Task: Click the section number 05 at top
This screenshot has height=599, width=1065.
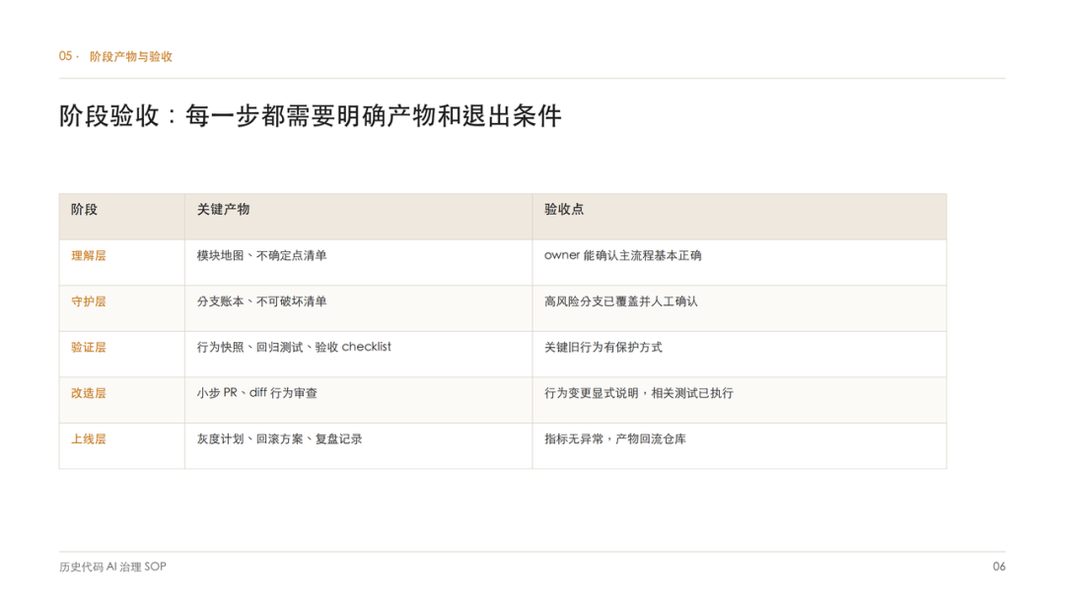Action: pyautogui.click(x=66, y=56)
